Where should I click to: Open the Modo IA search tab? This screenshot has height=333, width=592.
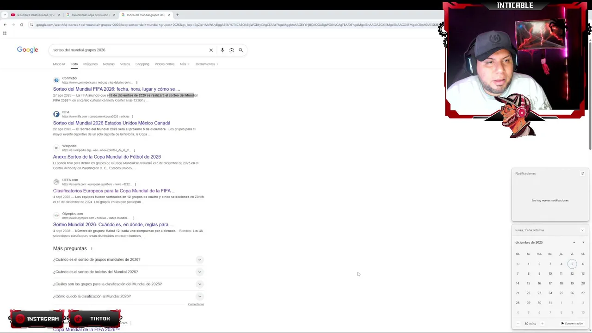[x=59, y=64]
